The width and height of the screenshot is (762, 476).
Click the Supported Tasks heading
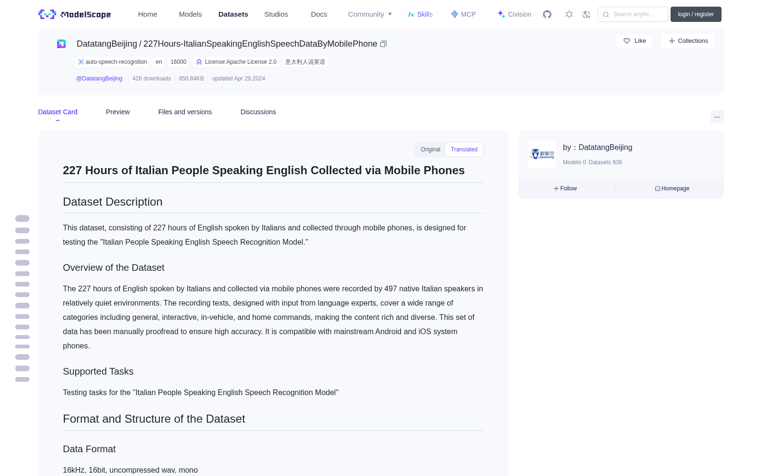point(98,371)
